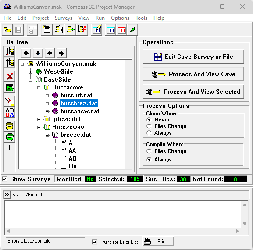
Task: Open the Tools menu
Action: [141, 18]
